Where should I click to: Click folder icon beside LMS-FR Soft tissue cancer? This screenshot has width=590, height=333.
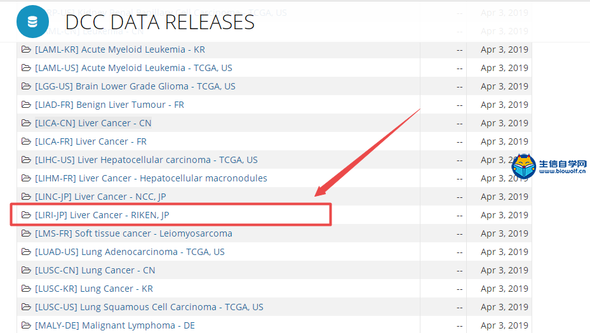[x=26, y=233]
